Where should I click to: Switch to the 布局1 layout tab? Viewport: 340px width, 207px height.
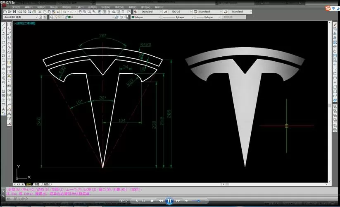(37, 184)
